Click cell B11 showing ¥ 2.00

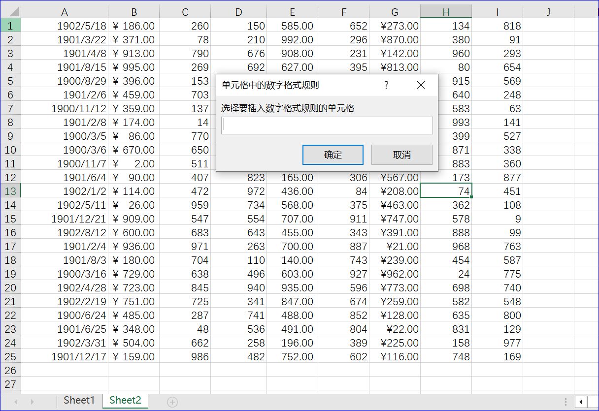134,163
